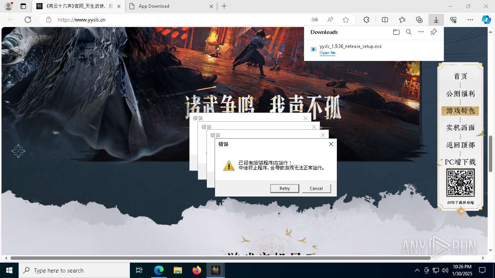Click the warning triangle icon in dialog
The width and height of the screenshot is (495, 278).
click(x=229, y=166)
